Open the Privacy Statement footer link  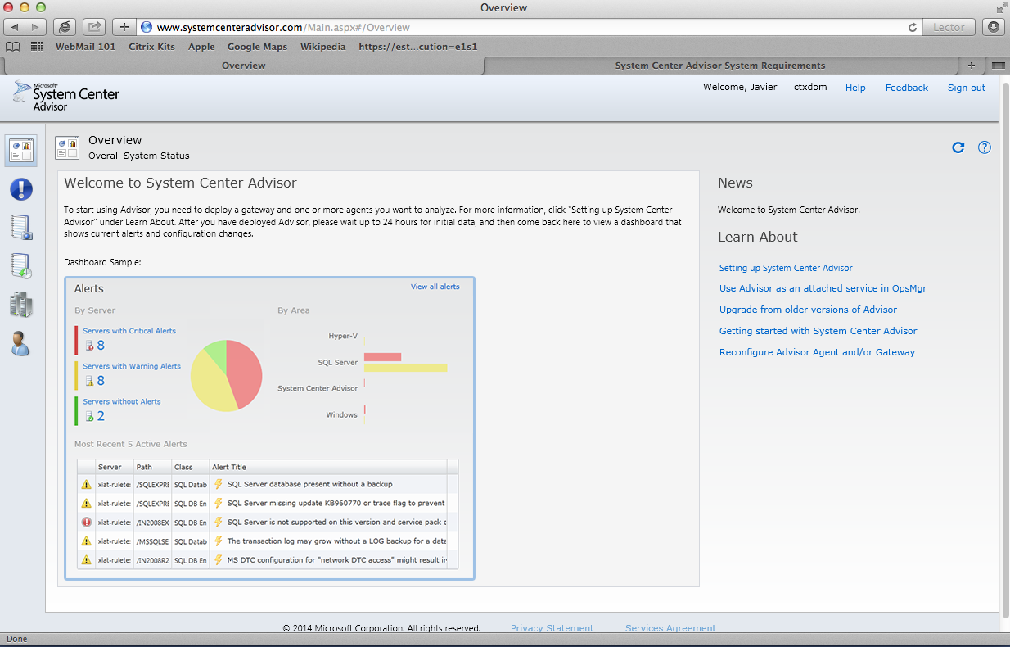[552, 628]
